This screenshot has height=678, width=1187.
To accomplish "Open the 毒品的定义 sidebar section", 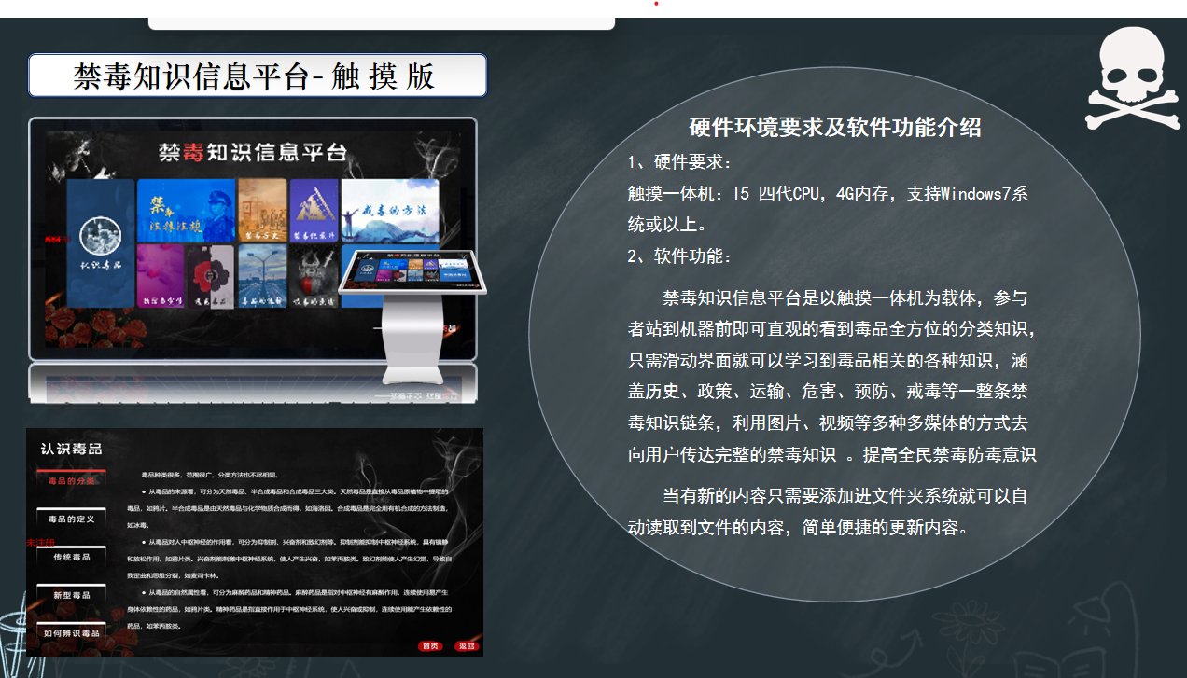I will point(72,519).
